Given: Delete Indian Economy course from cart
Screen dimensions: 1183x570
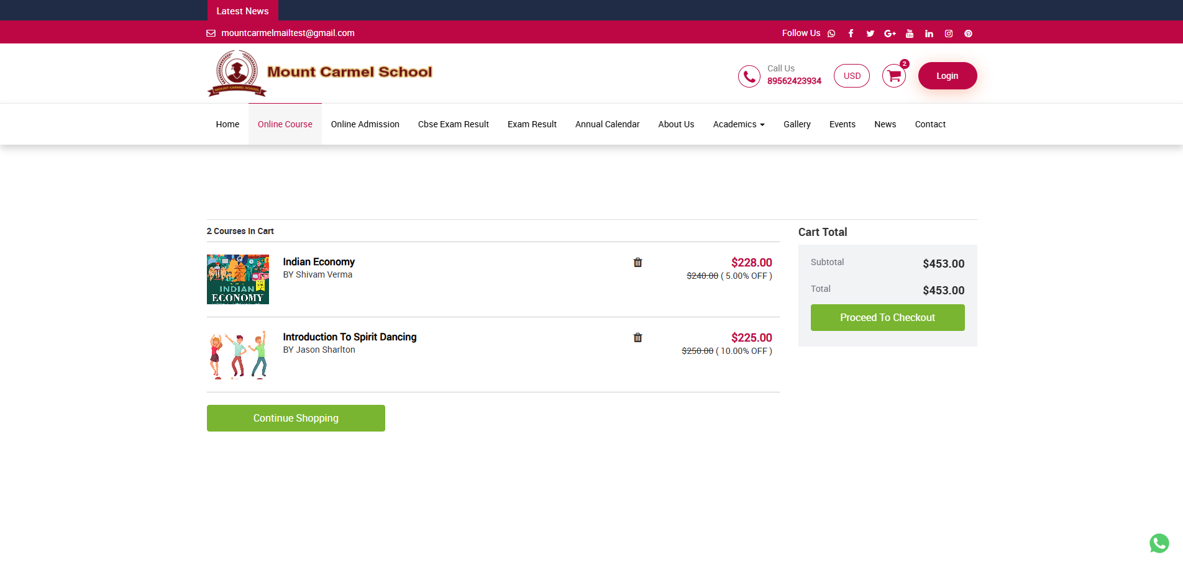Looking at the screenshot, I should [637, 263].
